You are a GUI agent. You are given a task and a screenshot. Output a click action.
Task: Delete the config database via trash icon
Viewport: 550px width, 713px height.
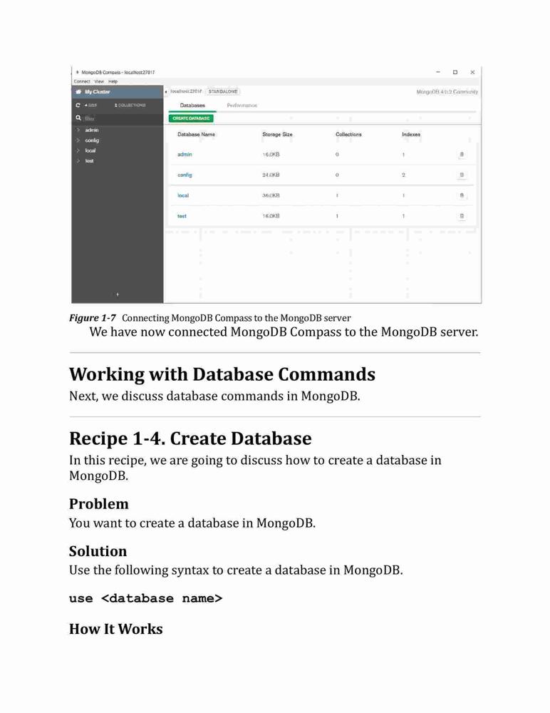coord(462,175)
